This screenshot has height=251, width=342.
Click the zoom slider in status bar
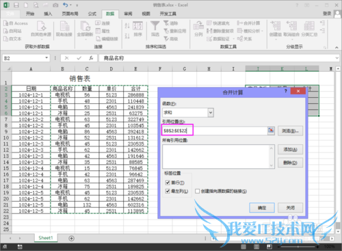[x=299, y=247]
